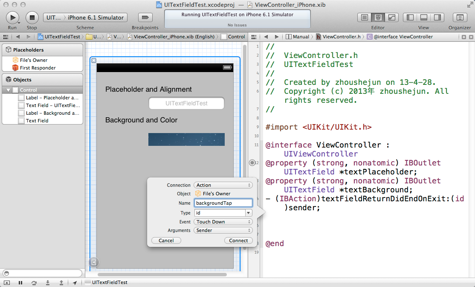Enter full screen mode icon
Image resolution: width=475 pixels, height=287 pixels.
469,5
